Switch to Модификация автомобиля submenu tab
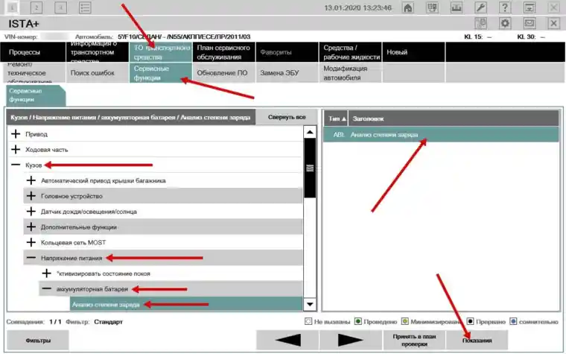The height and width of the screenshot is (354, 566). pyautogui.click(x=351, y=72)
